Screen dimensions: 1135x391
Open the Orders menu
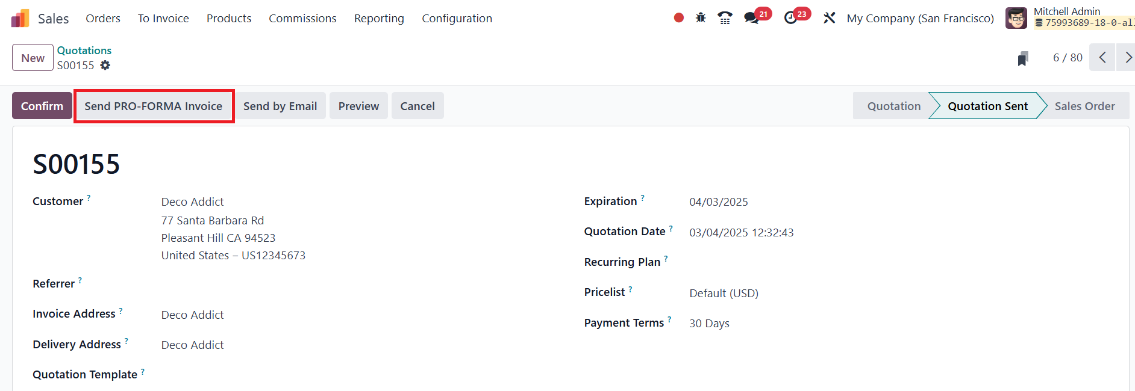pyautogui.click(x=103, y=19)
